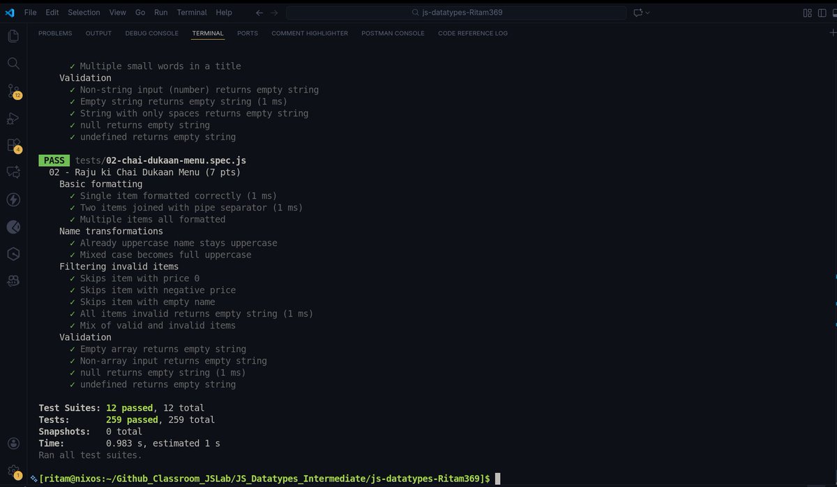Open the Terminal menu
837x487 pixels.
click(x=192, y=13)
